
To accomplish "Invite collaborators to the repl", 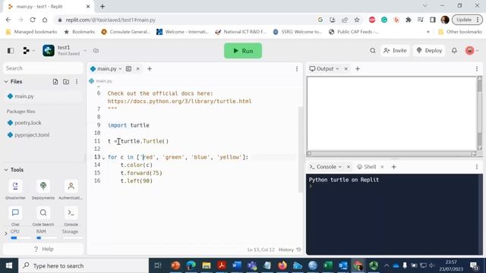I will [x=395, y=51].
